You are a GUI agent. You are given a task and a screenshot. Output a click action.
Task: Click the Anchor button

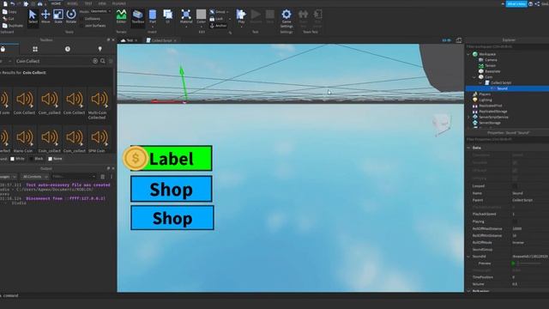click(218, 26)
